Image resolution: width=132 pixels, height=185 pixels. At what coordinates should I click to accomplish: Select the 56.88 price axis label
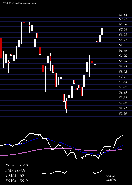click(x=123, y=82)
